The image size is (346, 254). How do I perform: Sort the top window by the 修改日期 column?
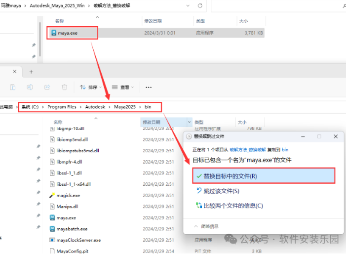pyautogui.click(x=153, y=21)
